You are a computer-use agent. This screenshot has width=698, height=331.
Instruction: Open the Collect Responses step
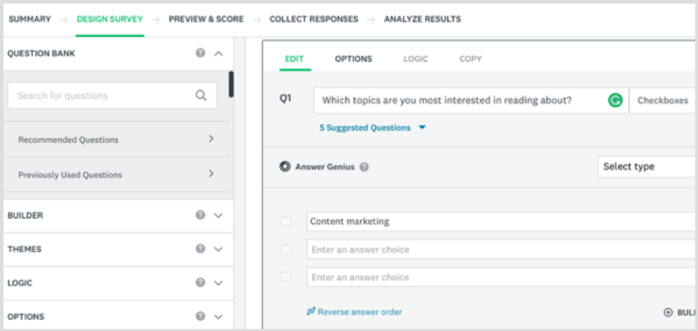(314, 19)
